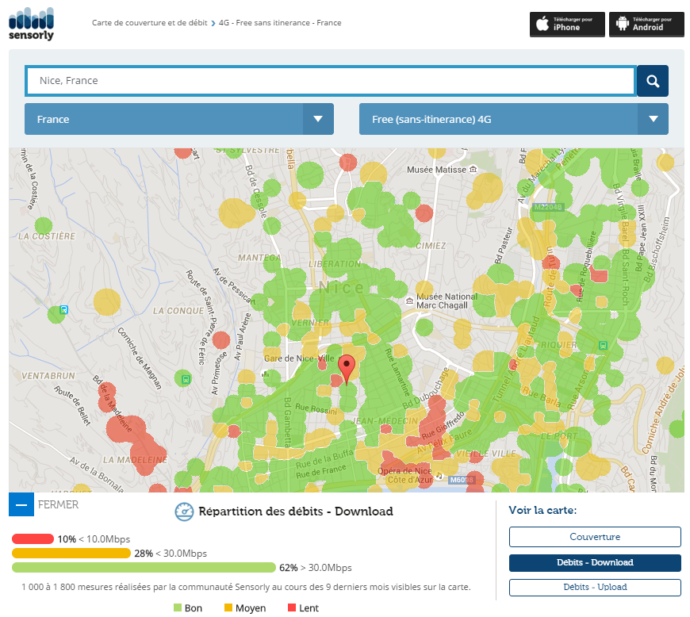Collapse the panel with the minus FERMER button
Viewport: 690px width, 617px height.
coord(21,504)
